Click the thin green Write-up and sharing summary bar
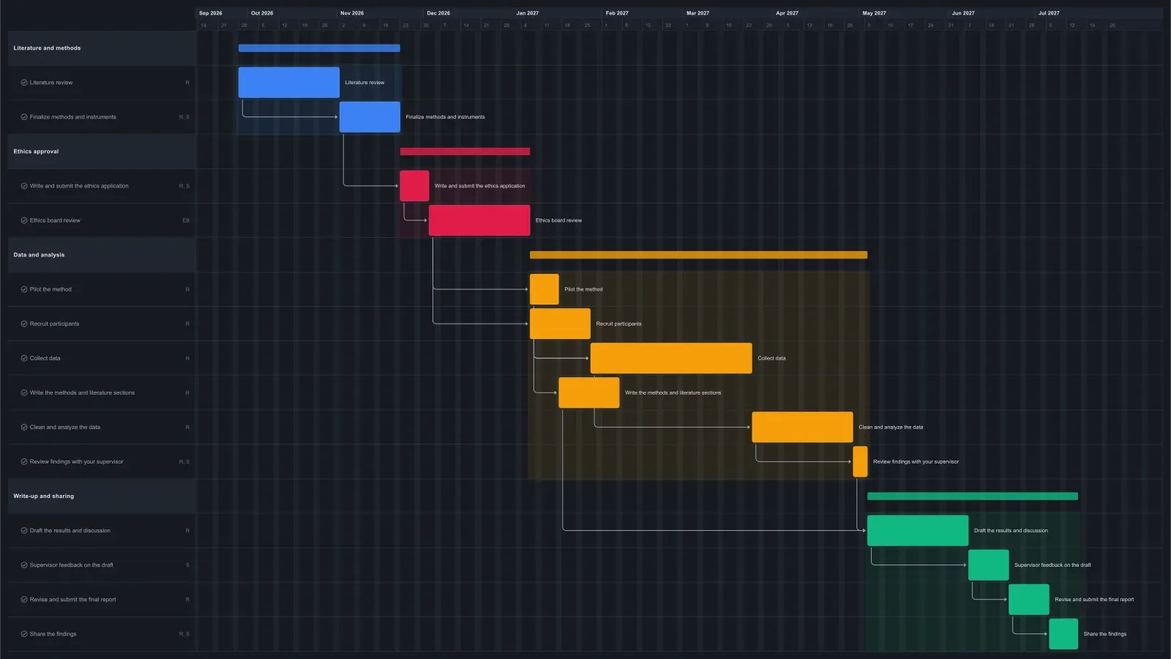This screenshot has width=1171, height=659. (x=973, y=496)
